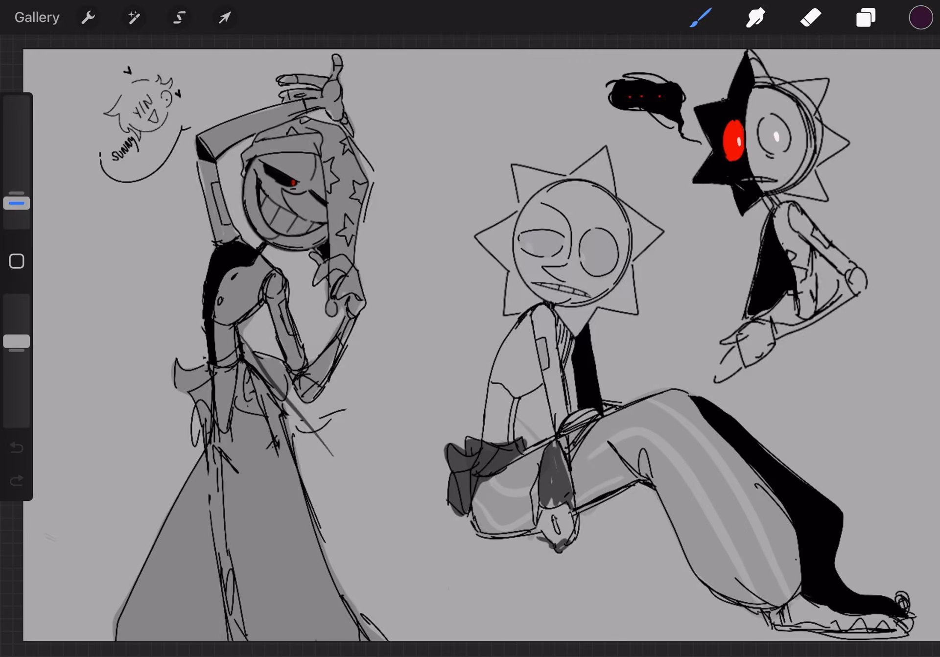Redo the last undone stroke
The width and height of the screenshot is (940, 657).
[x=17, y=481]
